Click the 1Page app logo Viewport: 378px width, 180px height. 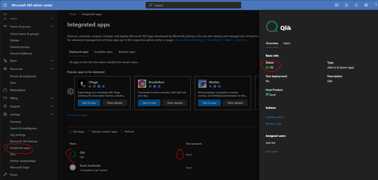82,84
